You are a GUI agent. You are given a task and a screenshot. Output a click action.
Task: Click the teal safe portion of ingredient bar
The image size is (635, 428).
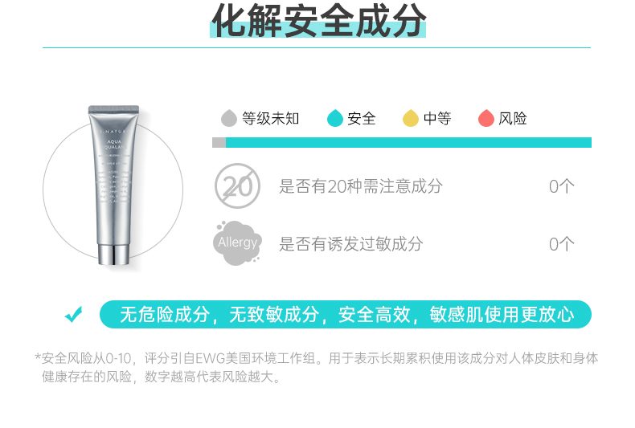pos(408,142)
